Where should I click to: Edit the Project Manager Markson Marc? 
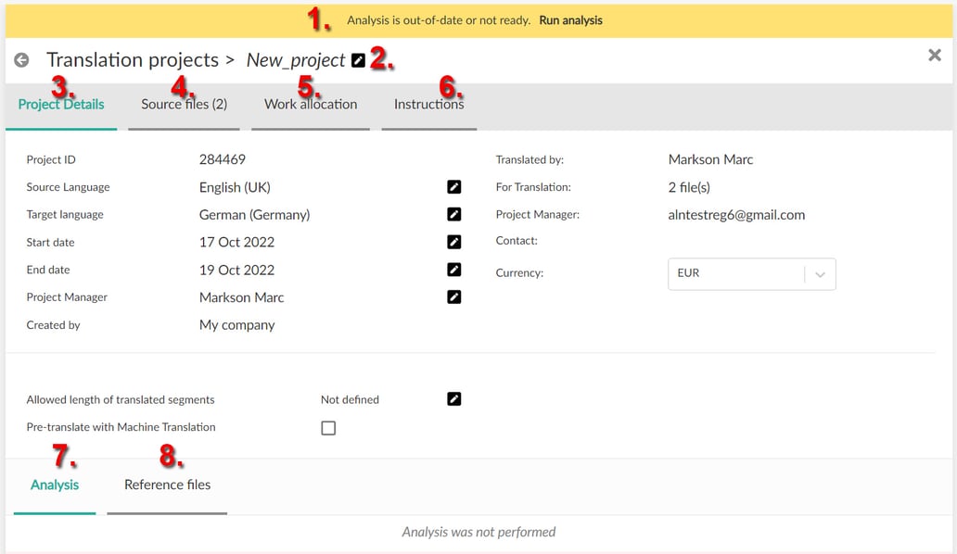point(454,296)
